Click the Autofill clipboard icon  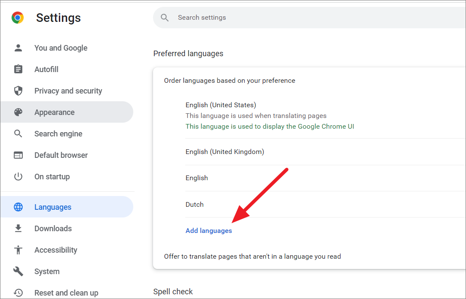18,69
